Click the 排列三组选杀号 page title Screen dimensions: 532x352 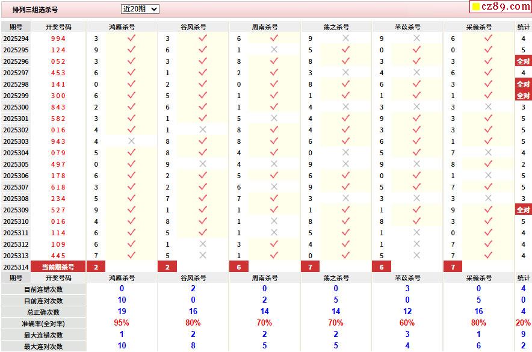[x=36, y=10]
